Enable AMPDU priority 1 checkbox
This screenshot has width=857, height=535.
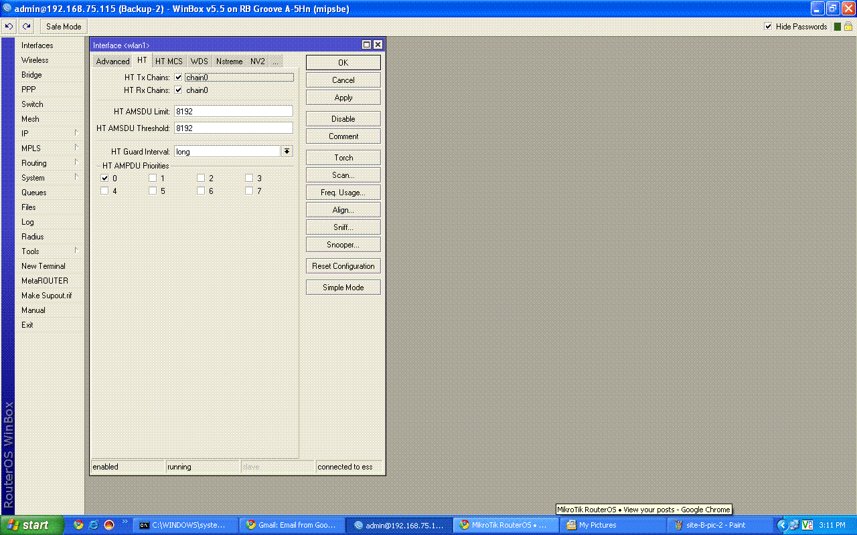[153, 179]
